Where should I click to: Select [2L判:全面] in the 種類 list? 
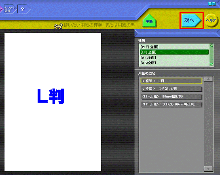click(x=174, y=47)
